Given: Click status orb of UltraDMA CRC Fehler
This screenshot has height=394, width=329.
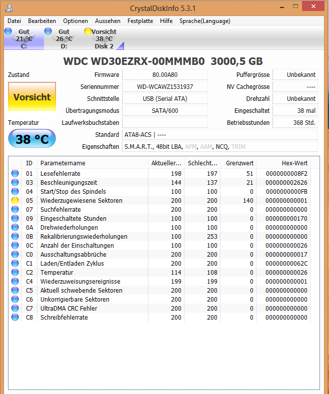Looking at the screenshot, I should tap(15, 308).
